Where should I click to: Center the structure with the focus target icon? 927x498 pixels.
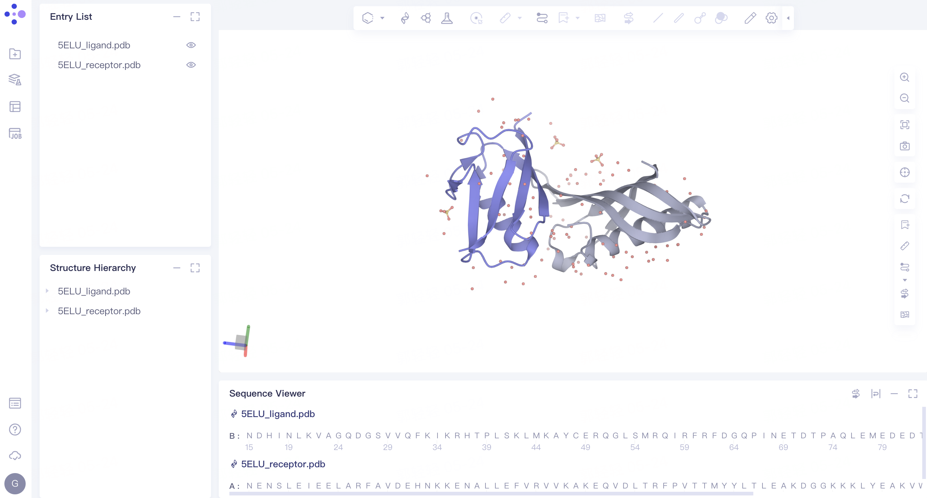click(905, 172)
